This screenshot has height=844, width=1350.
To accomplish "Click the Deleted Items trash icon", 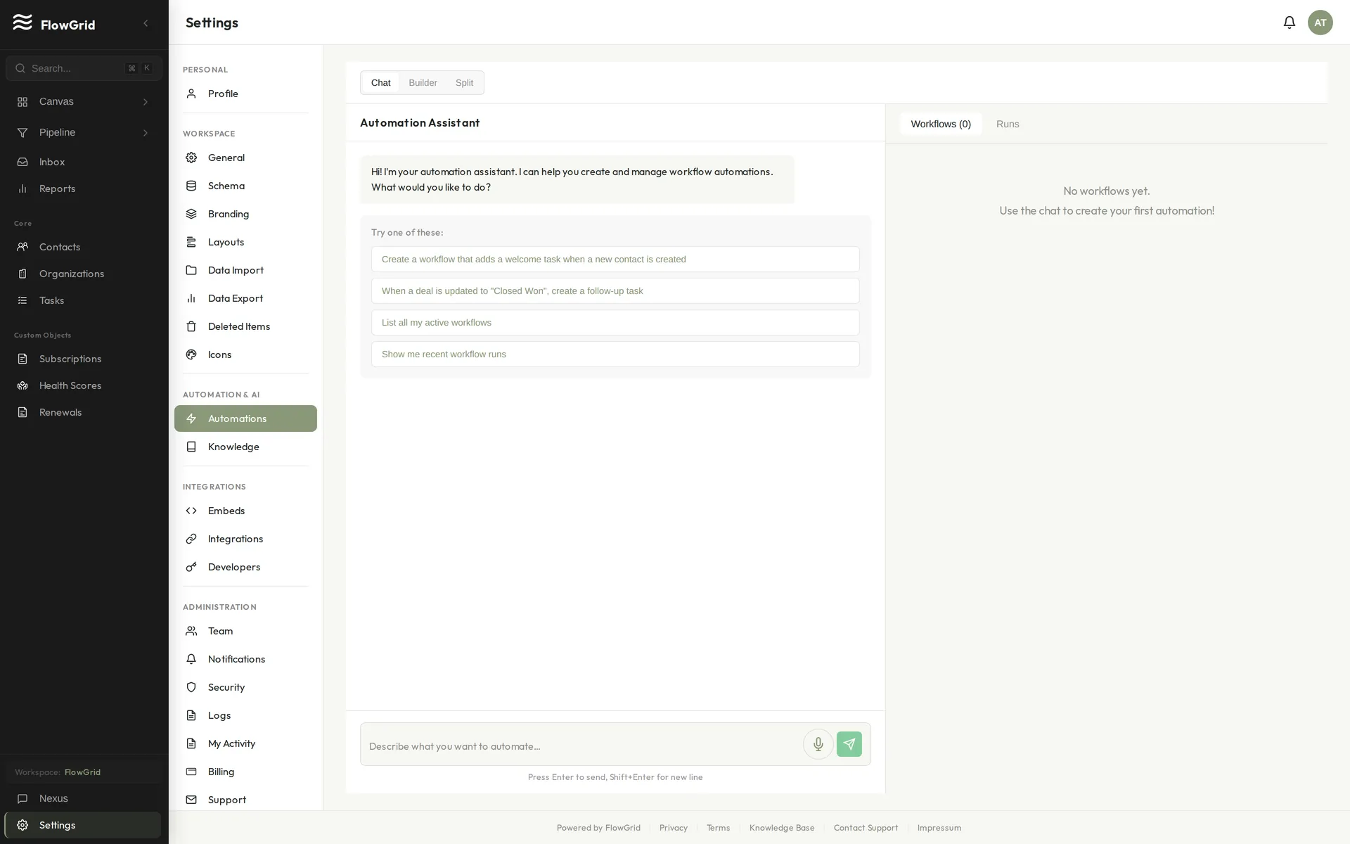I will click(191, 326).
